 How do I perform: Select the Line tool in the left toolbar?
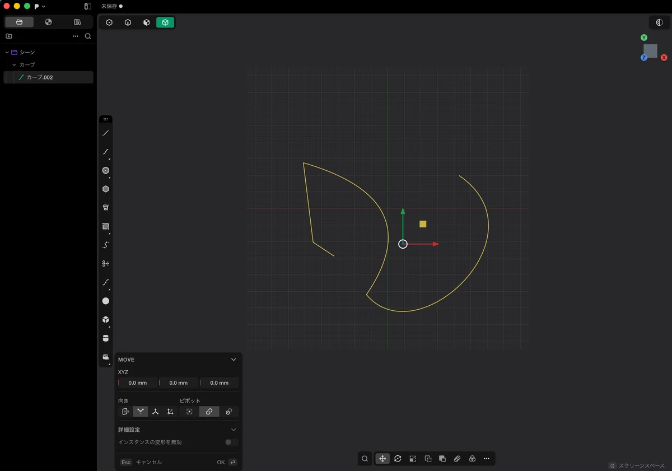[106, 133]
